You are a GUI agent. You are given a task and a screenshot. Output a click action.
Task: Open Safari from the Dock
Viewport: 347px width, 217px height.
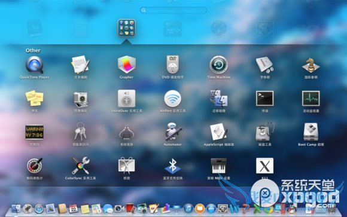39,209
